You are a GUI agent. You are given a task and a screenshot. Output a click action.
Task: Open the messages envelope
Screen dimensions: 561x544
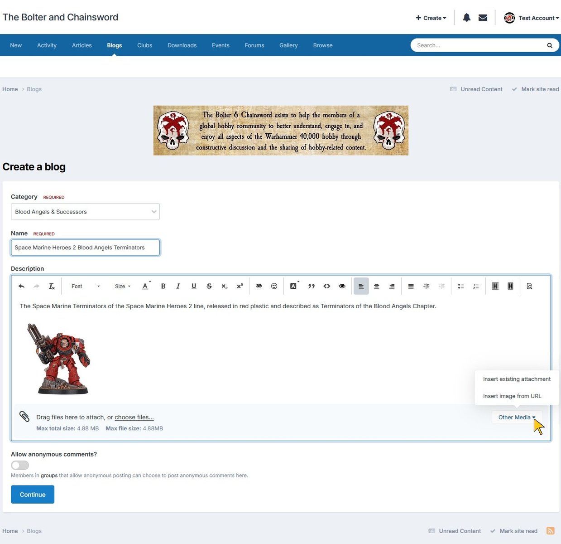click(x=483, y=18)
